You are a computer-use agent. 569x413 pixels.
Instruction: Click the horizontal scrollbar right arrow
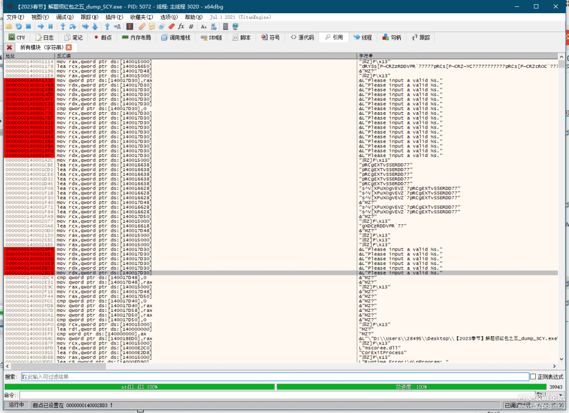click(x=554, y=366)
